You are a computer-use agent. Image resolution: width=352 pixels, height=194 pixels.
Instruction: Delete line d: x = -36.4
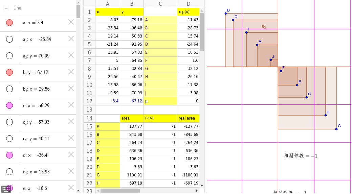[x=71, y=154]
